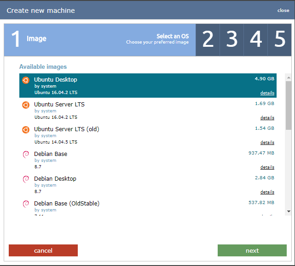The width and height of the screenshot is (295, 266).
Task: Click the Ubuntu Desktop logo icon
Action: 26,80
